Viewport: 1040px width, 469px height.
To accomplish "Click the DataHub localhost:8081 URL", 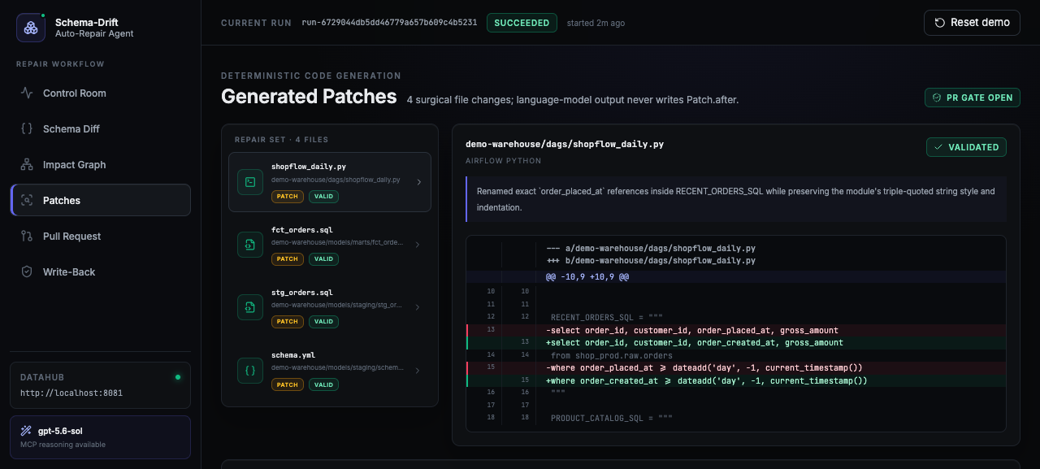I will (71, 393).
